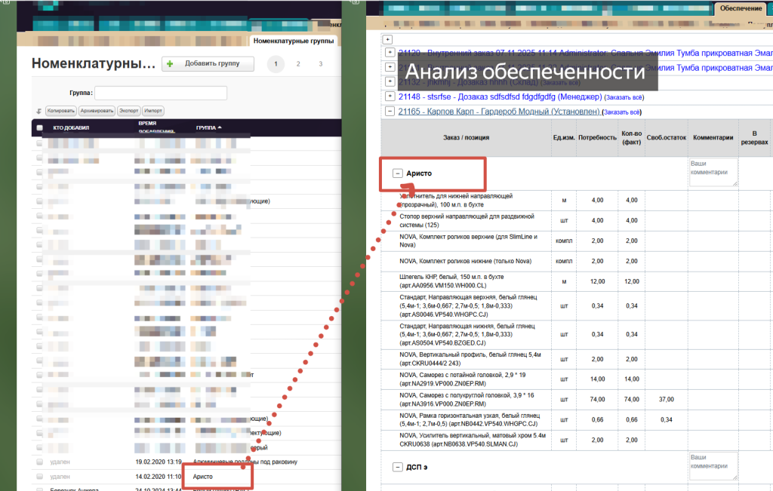Open the Номенклатурные группы tab

[x=294, y=40]
